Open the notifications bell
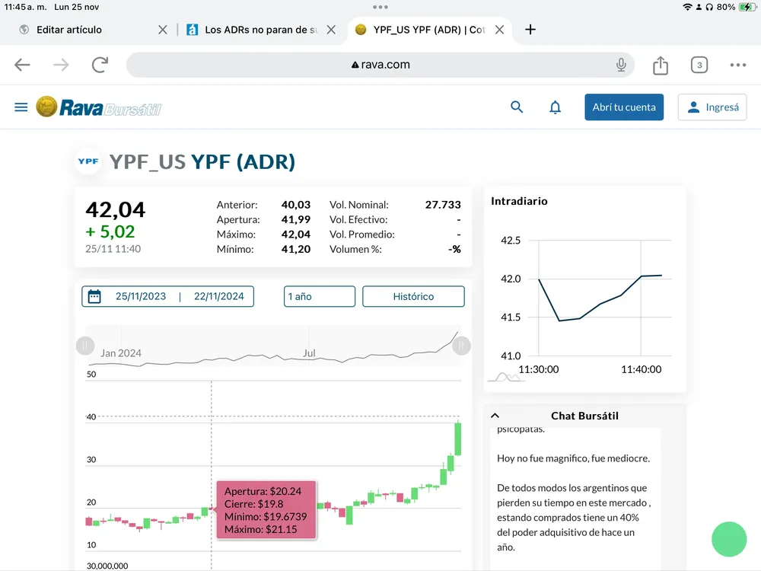The image size is (761, 571). (x=556, y=107)
